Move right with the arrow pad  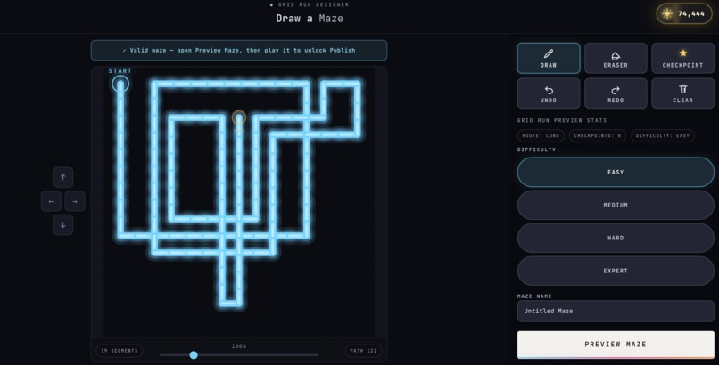pyautogui.click(x=75, y=201)
